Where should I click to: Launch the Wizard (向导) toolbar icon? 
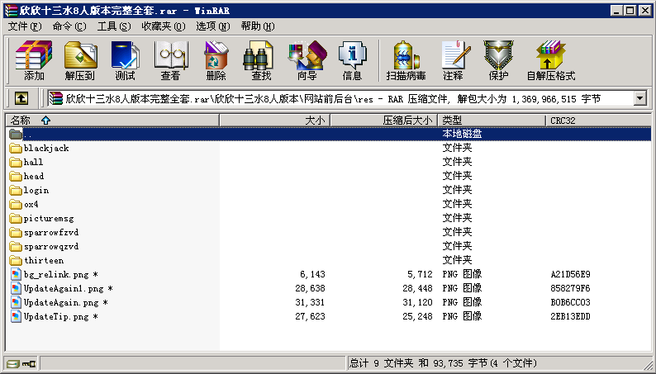click(307, 60)
